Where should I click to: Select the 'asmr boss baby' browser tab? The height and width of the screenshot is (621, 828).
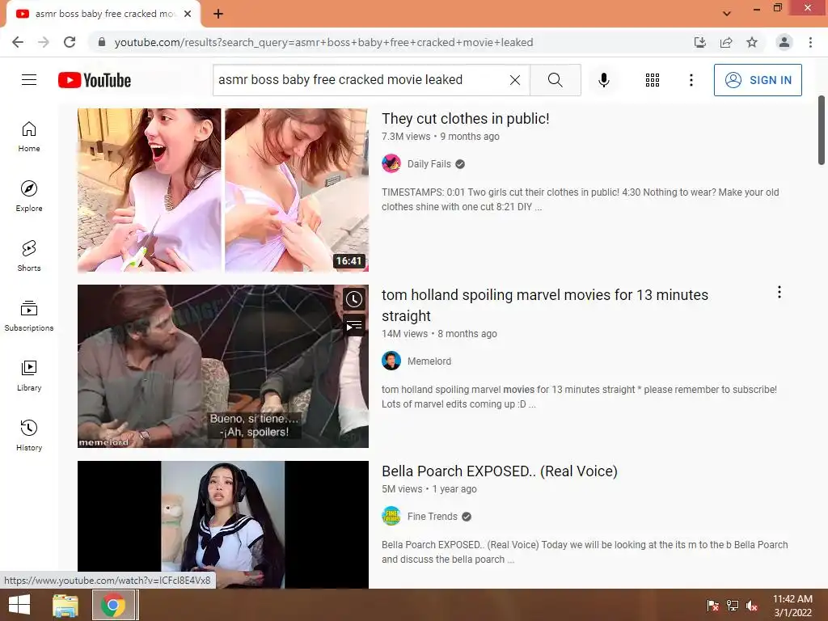click(x=103, y=14)
